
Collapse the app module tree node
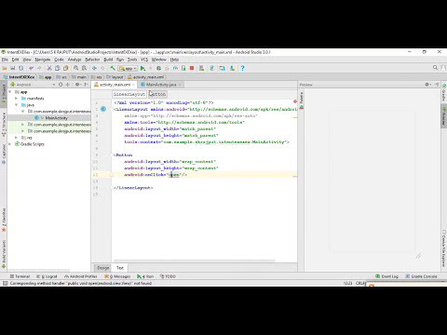click(x=10, y=92)
